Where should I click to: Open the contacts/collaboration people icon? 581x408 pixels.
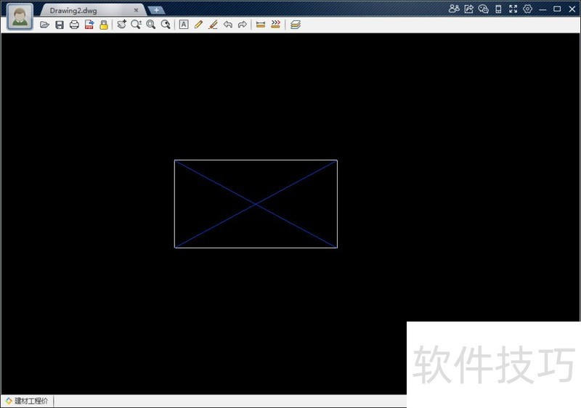454,9
